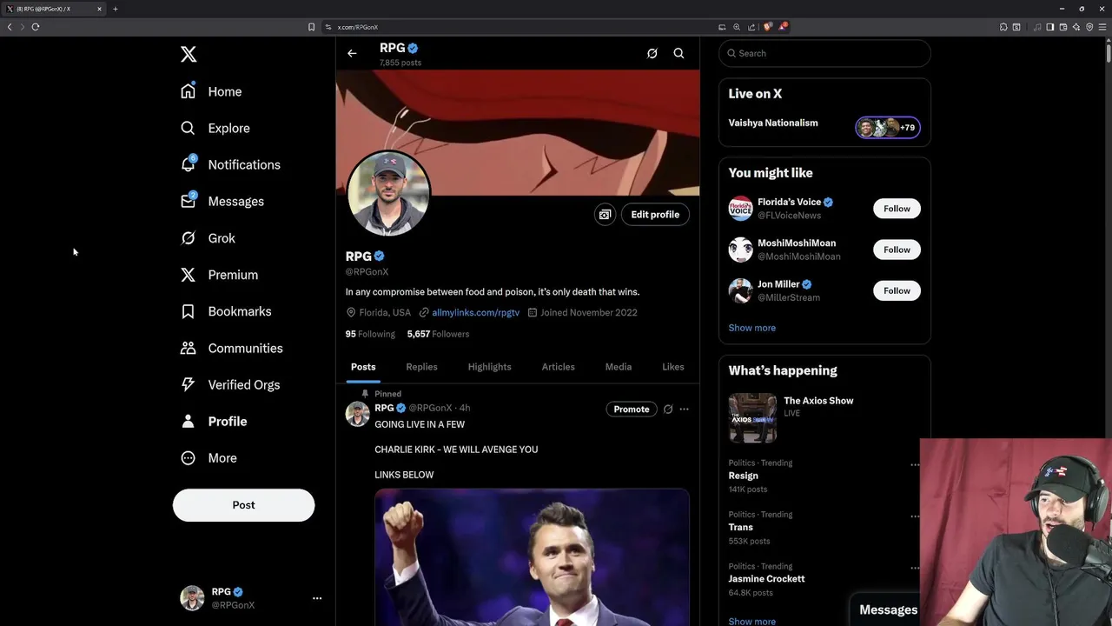Click the More circle icon in the sidebar
The height and width of the screenshot is (626, 1112).
188,458
